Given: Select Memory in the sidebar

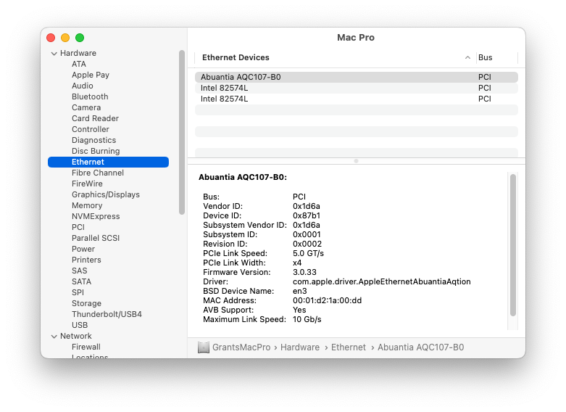Looking at the screenshot, I should click(87, 205).
